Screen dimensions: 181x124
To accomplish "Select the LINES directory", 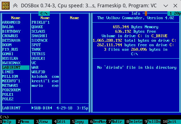I will [x=8, y=72].
